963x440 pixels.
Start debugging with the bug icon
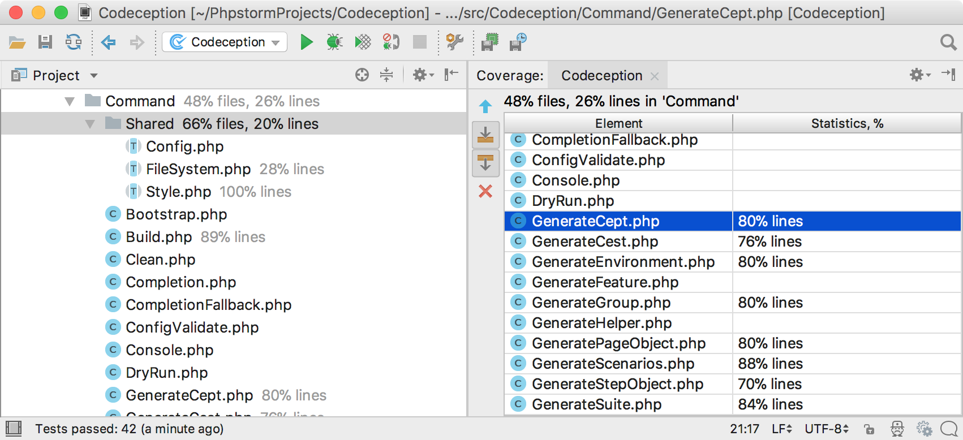point(334,42)
